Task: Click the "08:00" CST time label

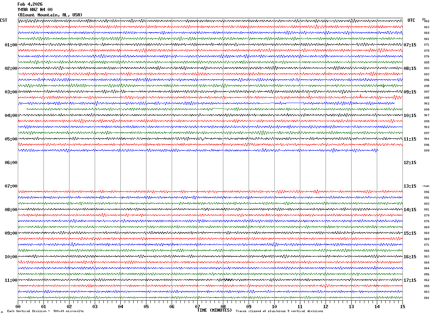Action: point(11,210)
